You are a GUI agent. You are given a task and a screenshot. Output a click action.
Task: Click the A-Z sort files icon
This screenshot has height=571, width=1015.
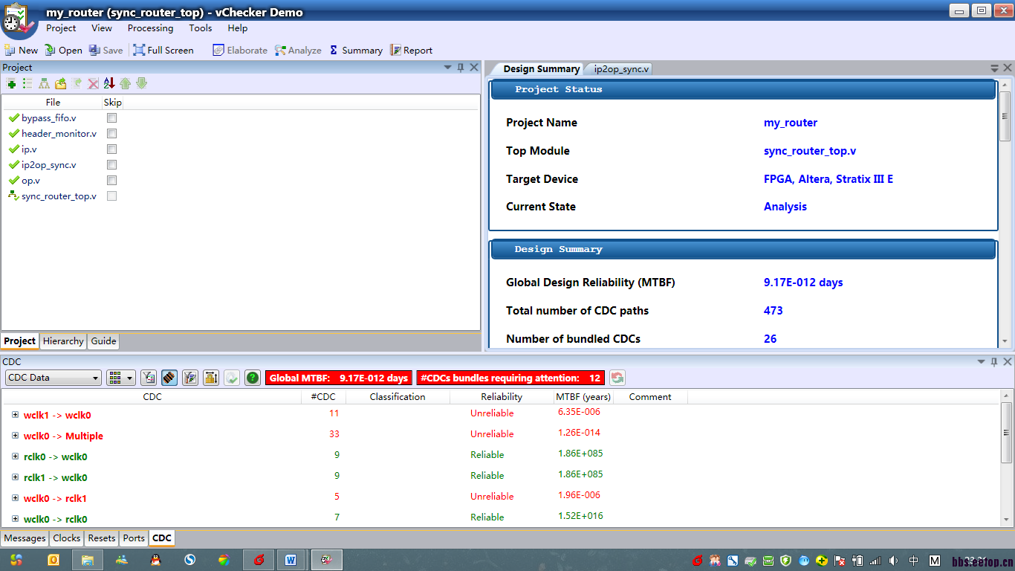(109, 83)
